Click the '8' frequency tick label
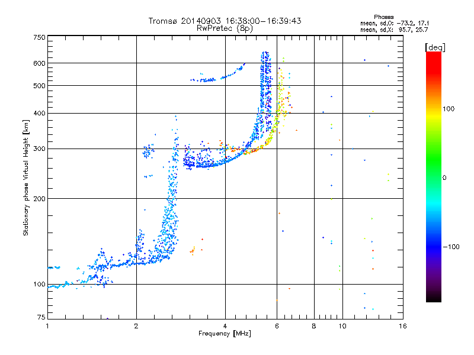This screenshot has height=355, width=474. click(314, 326)
